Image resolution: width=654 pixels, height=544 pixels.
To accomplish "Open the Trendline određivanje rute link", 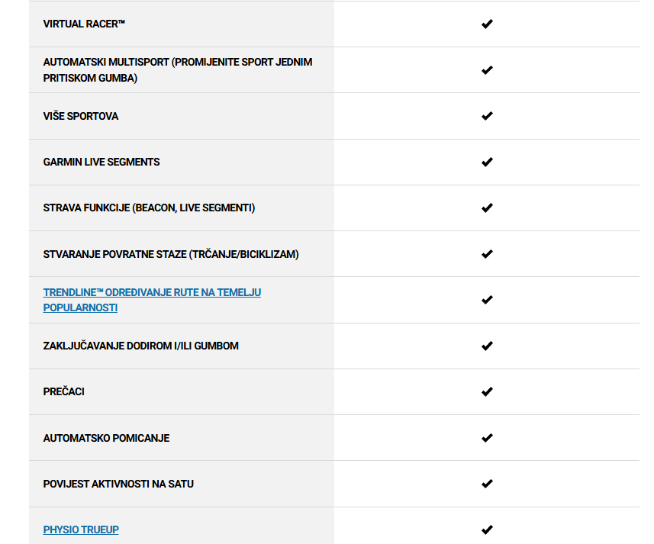I will tap(152, 300).
